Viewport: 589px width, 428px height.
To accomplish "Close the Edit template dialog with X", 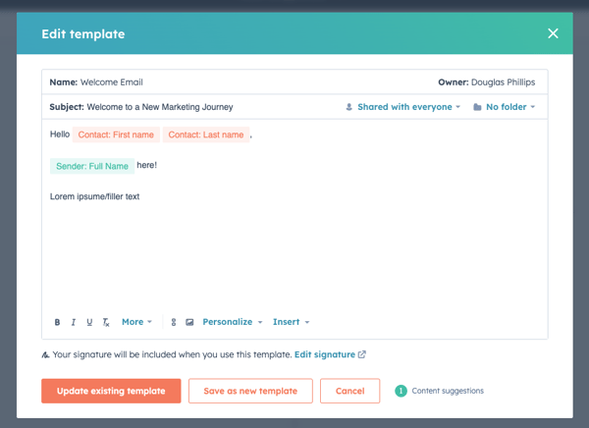I will [553, 33].
